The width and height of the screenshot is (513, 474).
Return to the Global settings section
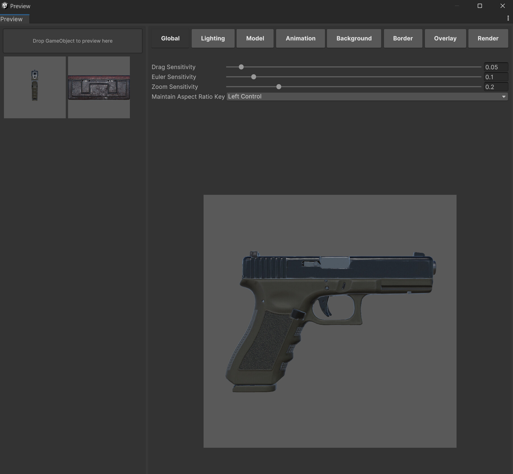170,38
